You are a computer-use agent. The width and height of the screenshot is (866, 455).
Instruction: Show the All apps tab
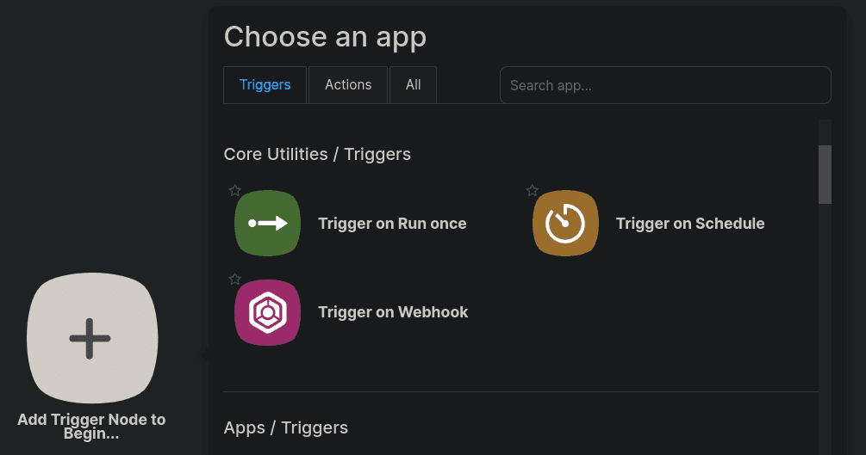point(413,85)
